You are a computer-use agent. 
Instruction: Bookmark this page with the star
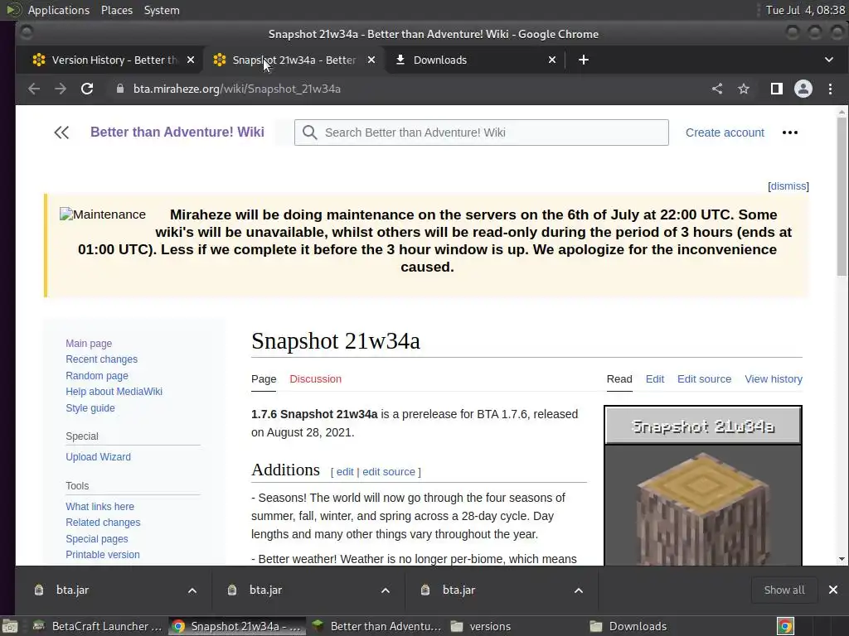(744, 89)
